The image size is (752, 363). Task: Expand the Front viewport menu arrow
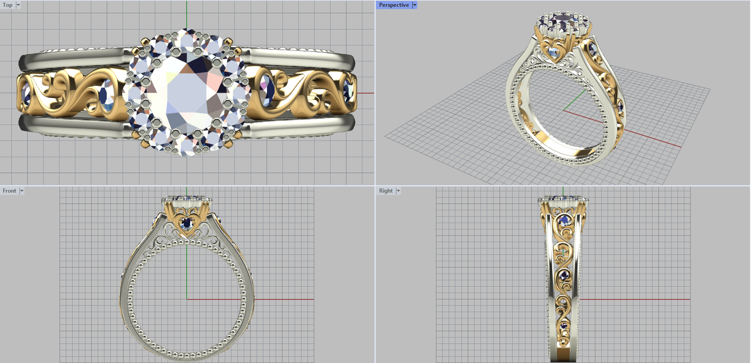tap(22, 191)
